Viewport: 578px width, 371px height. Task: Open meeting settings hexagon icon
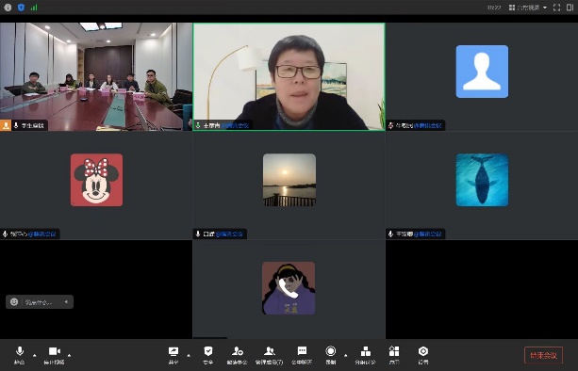tap(423, 355)
